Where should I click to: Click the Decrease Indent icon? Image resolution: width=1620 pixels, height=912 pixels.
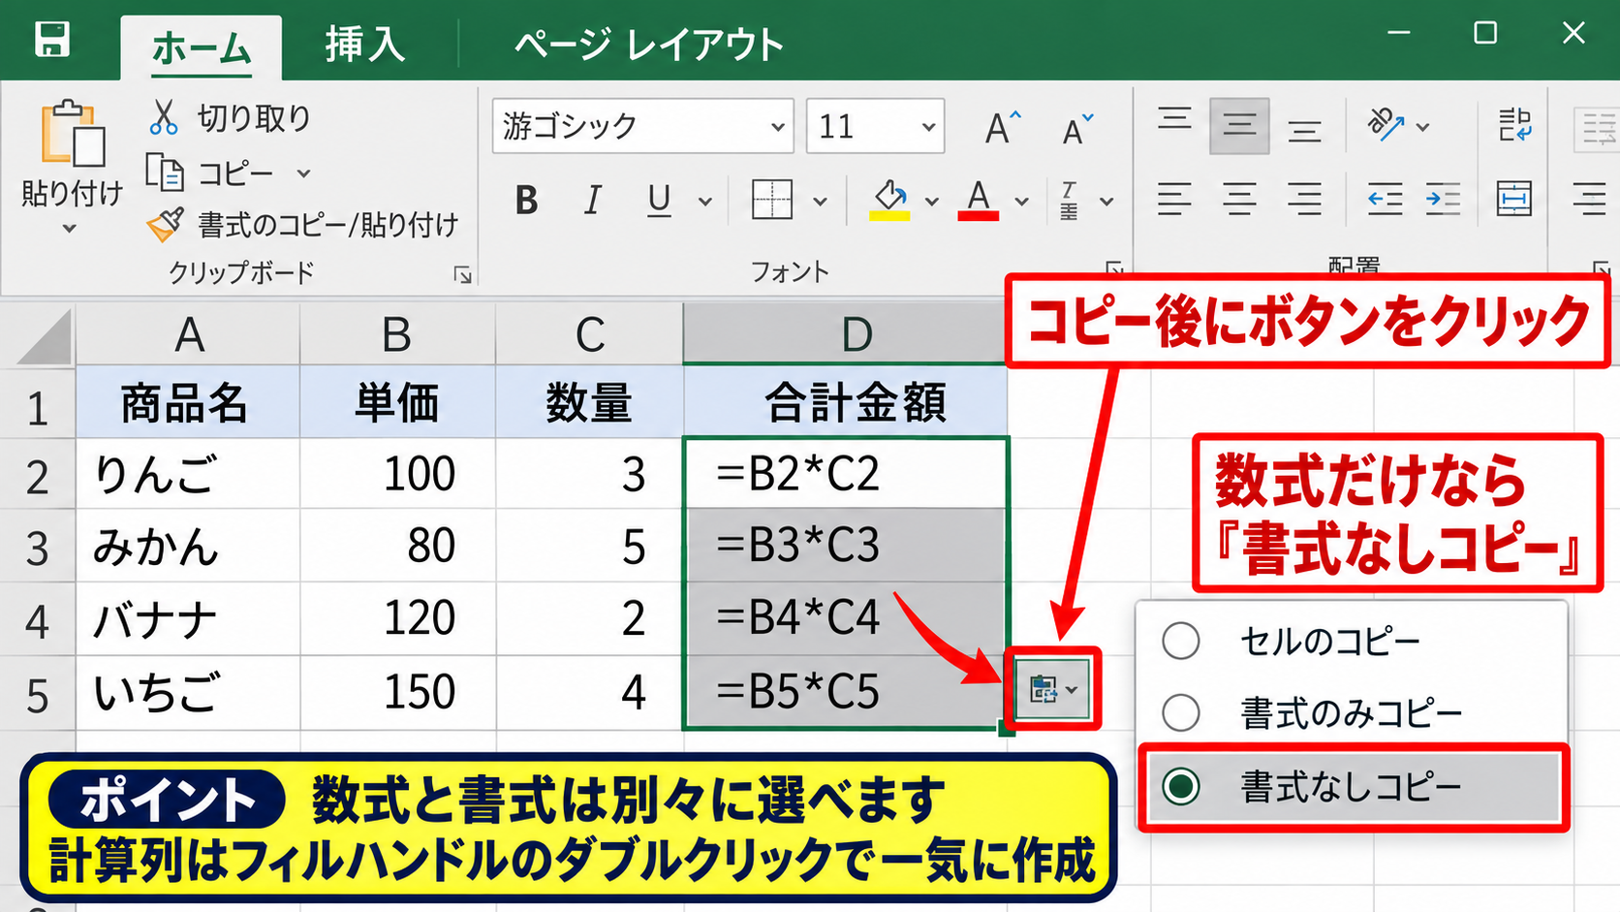[x=1385, y=200]
